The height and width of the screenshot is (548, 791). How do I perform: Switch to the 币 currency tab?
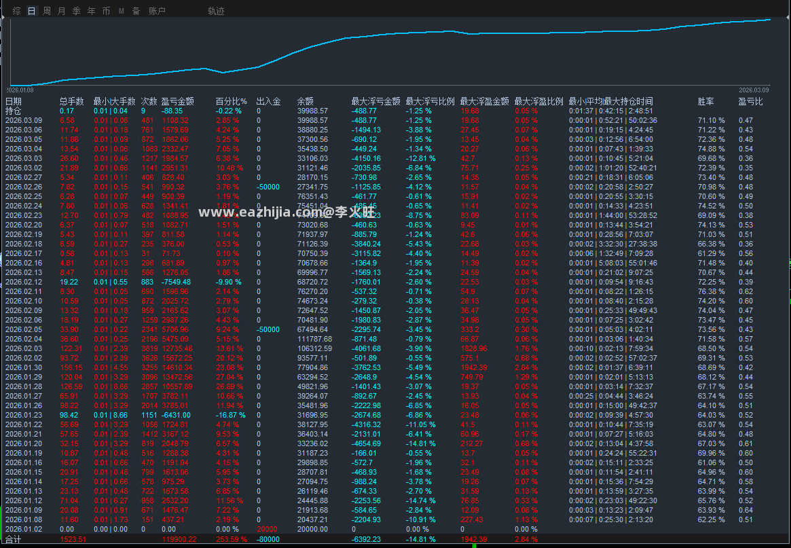(106, 11)
